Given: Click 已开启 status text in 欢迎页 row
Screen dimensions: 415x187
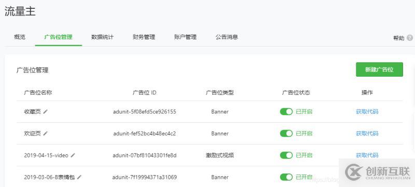Looking at the screenshot, I should (304, 133).
